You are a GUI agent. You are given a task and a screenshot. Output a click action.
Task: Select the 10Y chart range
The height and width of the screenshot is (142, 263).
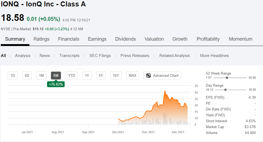[116, 76]
